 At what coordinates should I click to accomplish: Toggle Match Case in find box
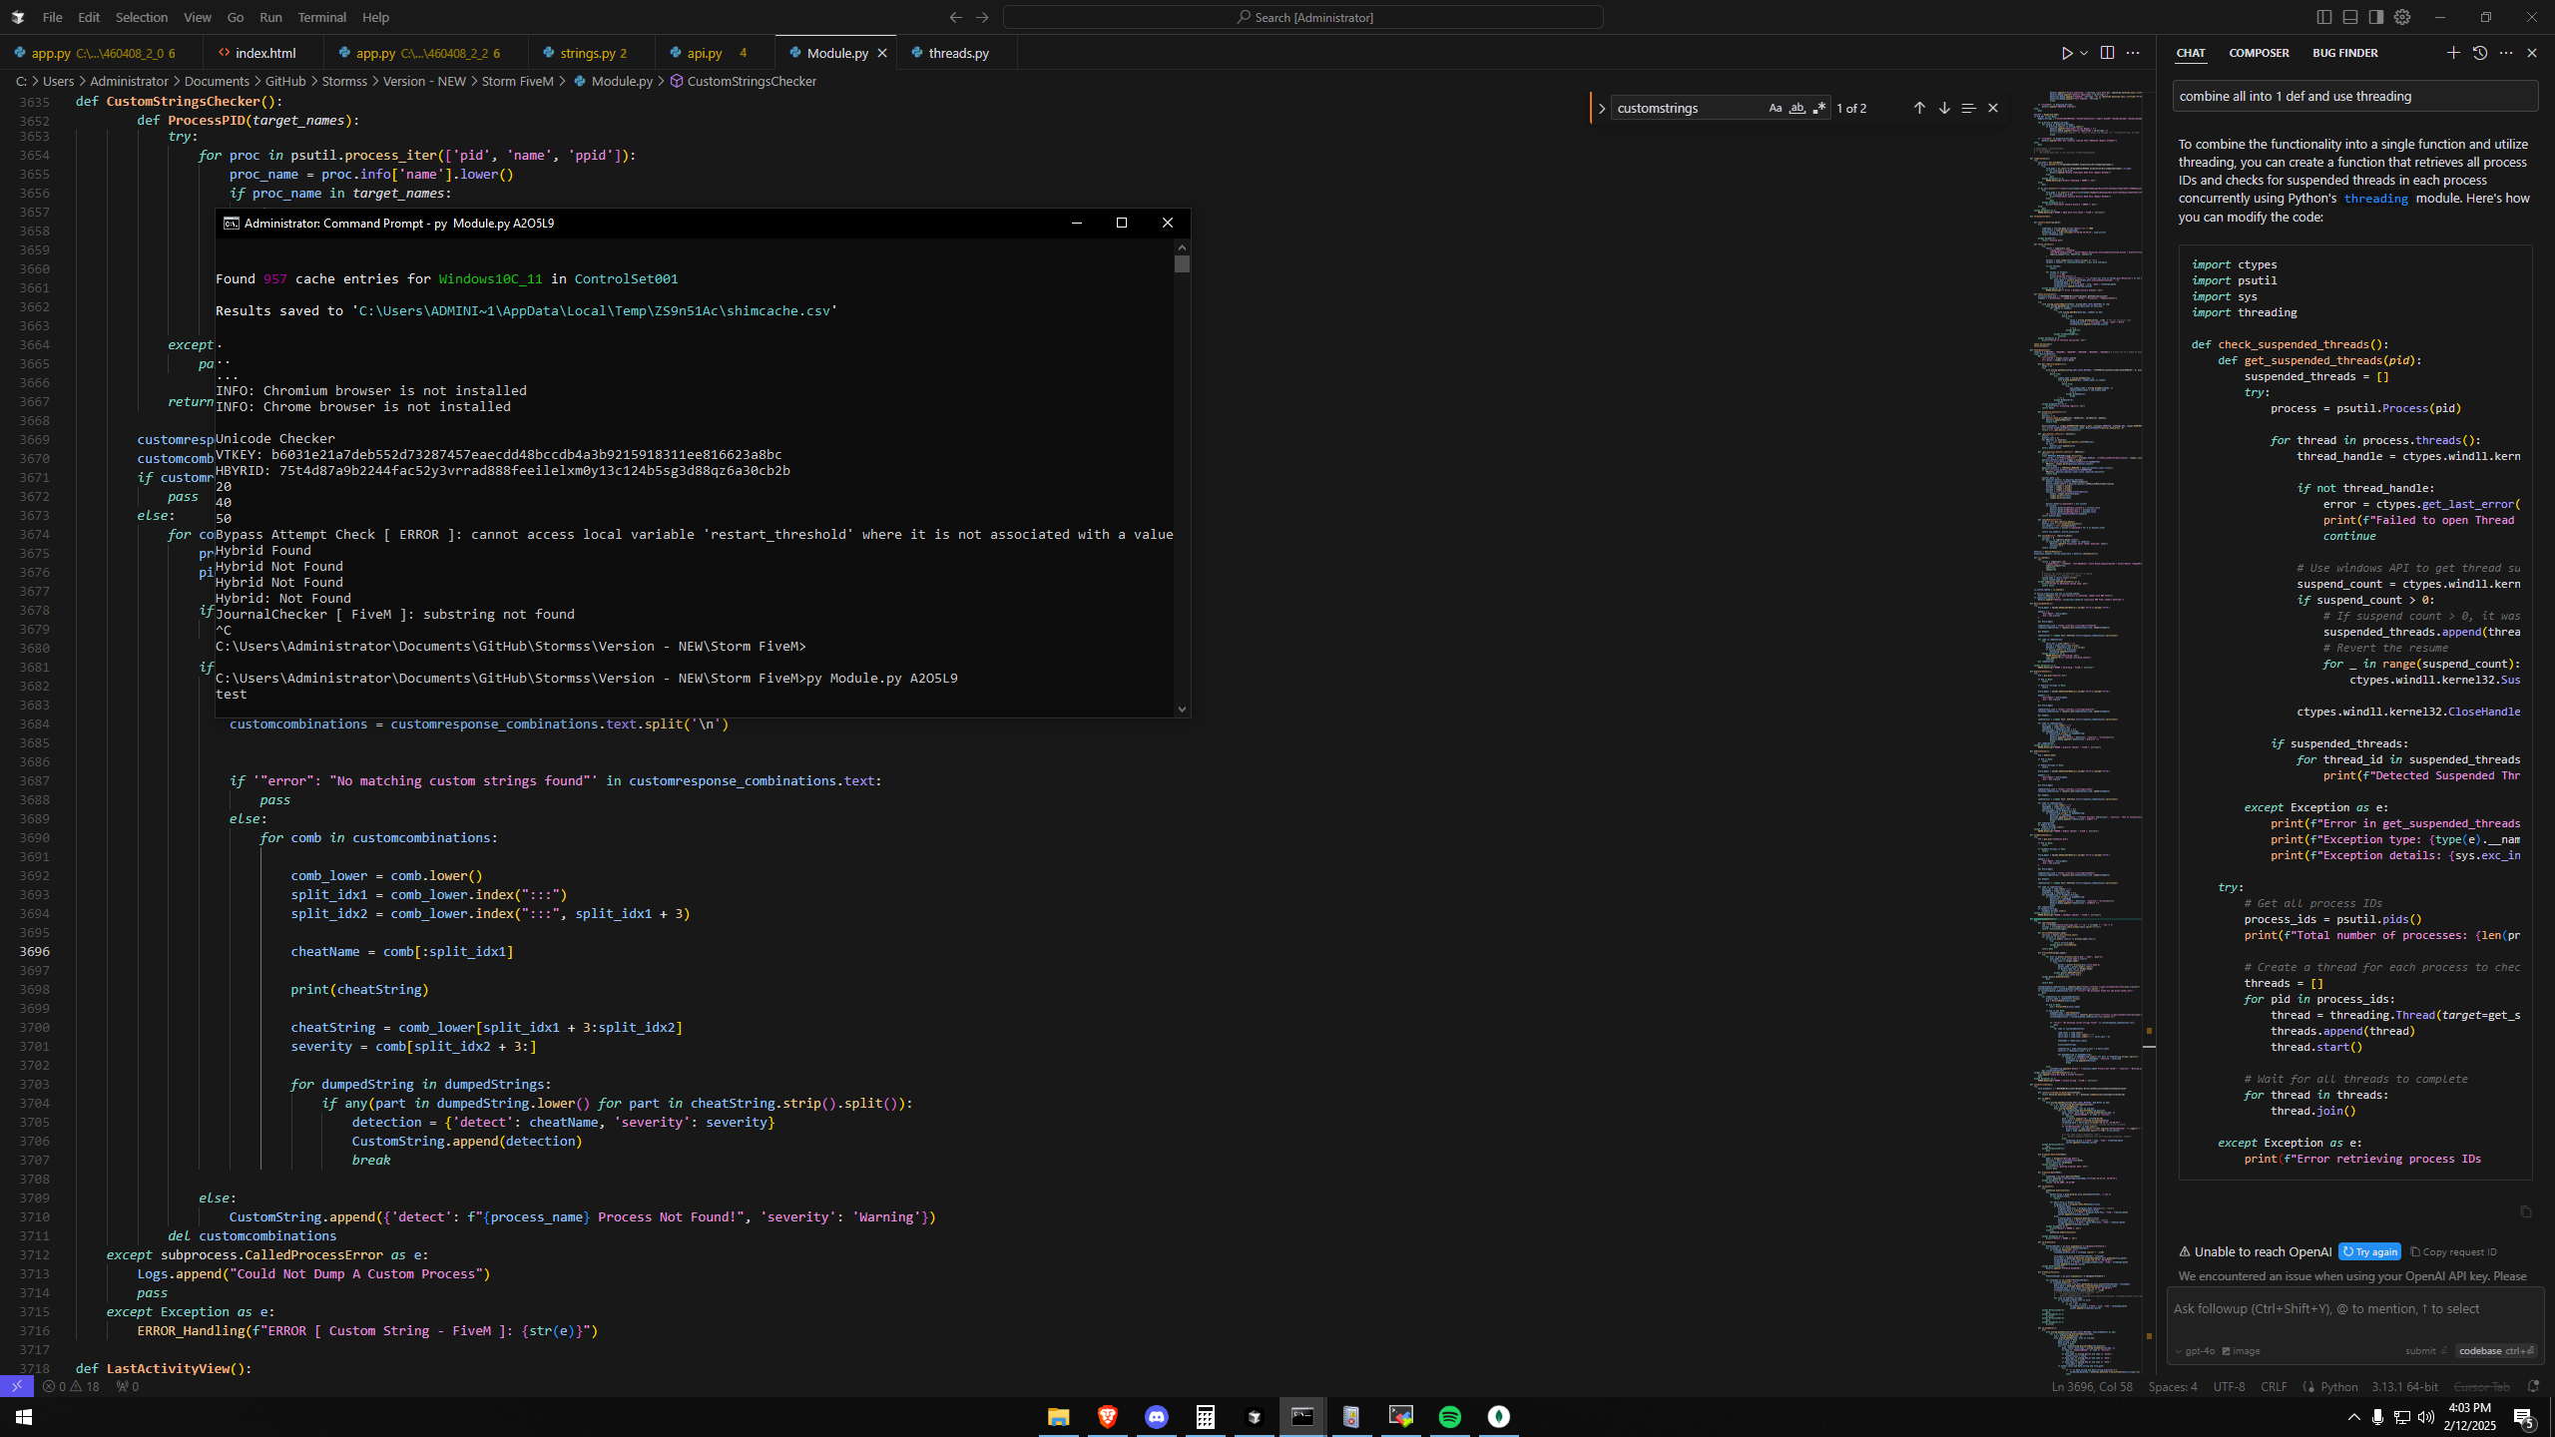[1775, 108]
